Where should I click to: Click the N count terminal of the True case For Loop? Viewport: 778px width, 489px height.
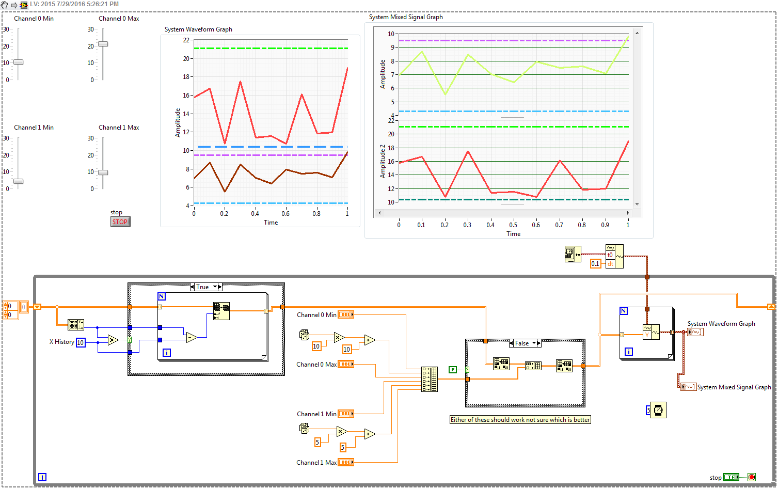162,296
